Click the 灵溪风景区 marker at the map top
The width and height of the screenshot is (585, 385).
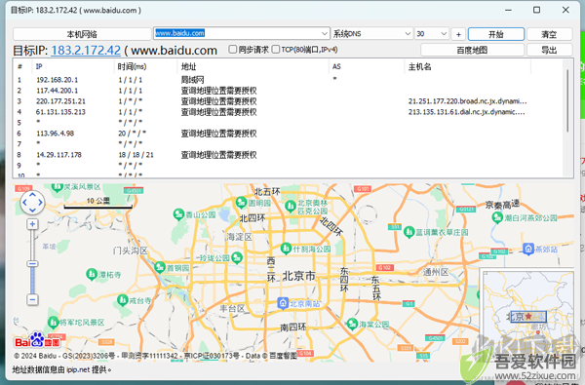(57, 186)
